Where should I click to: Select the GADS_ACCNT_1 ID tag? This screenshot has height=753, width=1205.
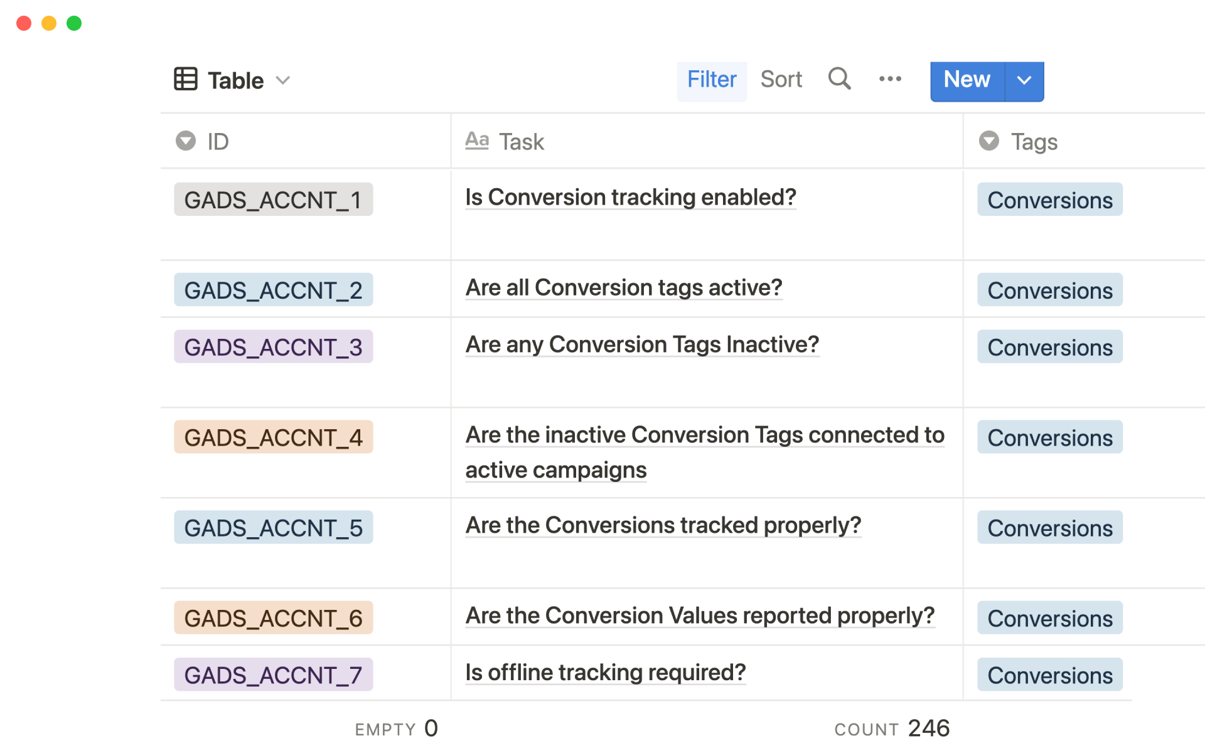(x=273, y=199)
